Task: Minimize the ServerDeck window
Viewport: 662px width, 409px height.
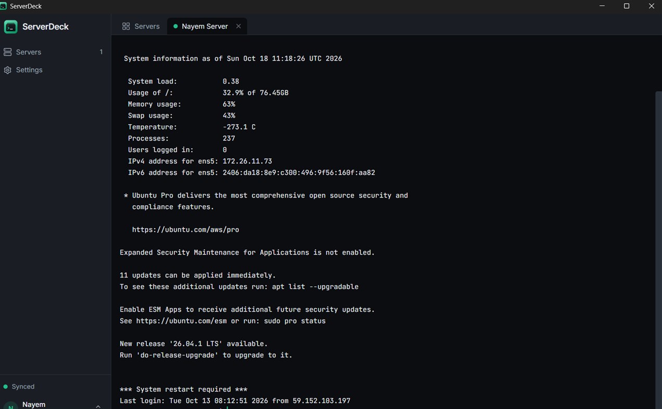Action: pos(602,6)
